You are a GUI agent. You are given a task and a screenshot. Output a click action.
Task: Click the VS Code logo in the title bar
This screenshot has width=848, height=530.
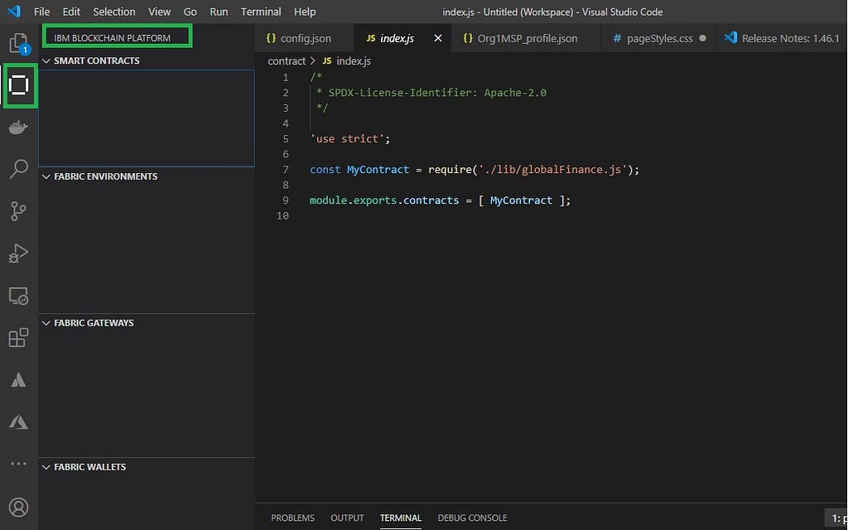(x=14, y=12)
